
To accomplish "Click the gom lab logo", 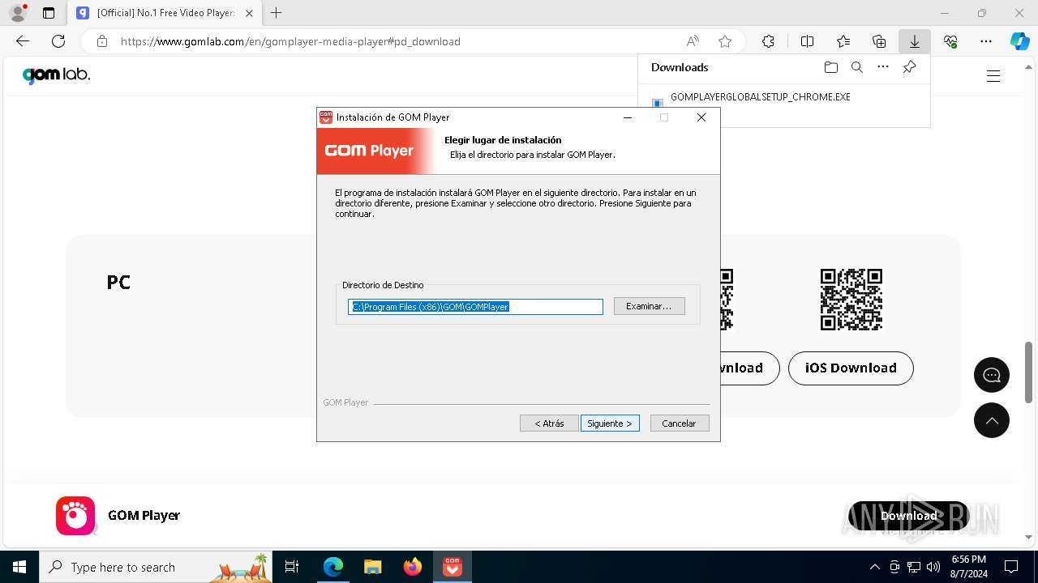I will 56,75.
